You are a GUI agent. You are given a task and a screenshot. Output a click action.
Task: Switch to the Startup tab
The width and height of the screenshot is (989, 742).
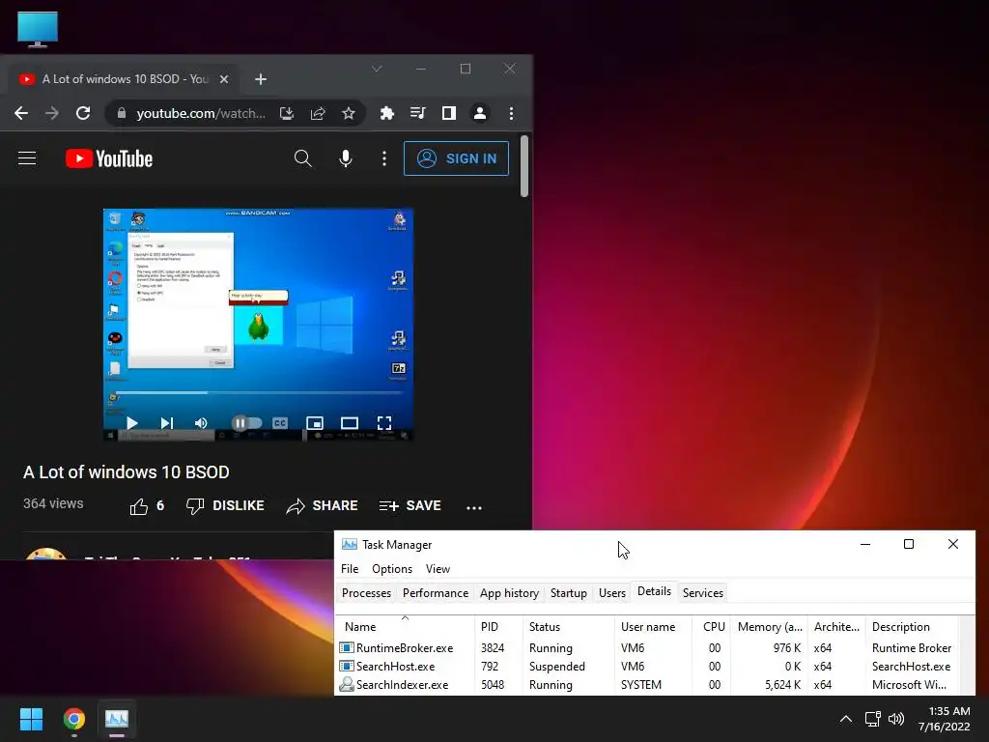568,593
